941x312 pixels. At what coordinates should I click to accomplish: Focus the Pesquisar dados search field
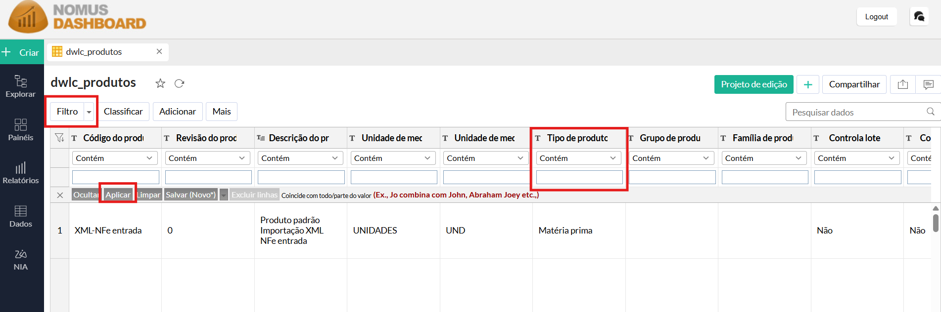click(x=856, y=112)
